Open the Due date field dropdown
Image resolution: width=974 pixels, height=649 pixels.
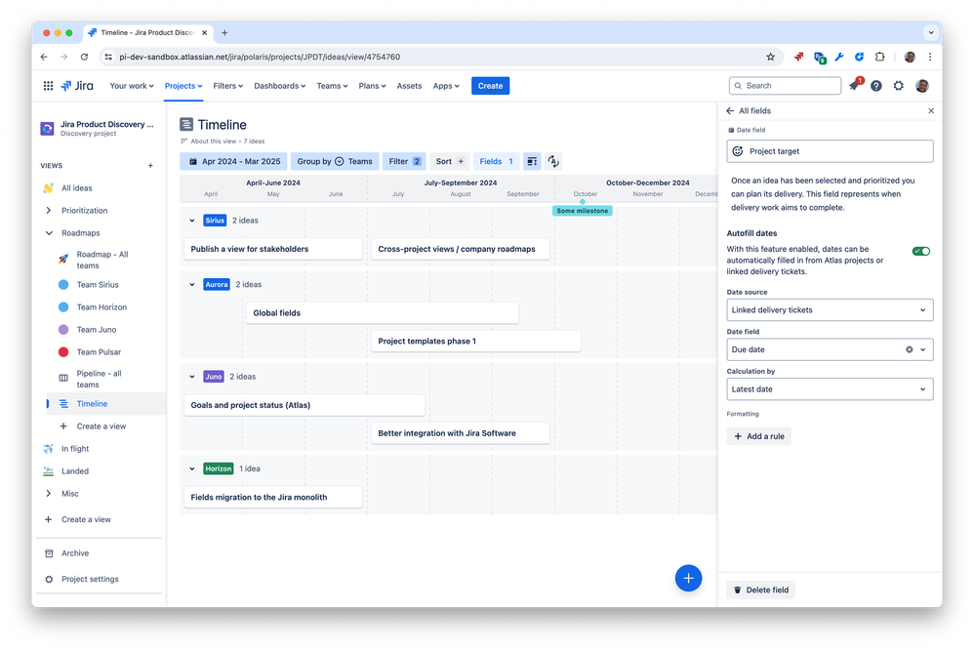pyautogui.click(x=922, y=349)
